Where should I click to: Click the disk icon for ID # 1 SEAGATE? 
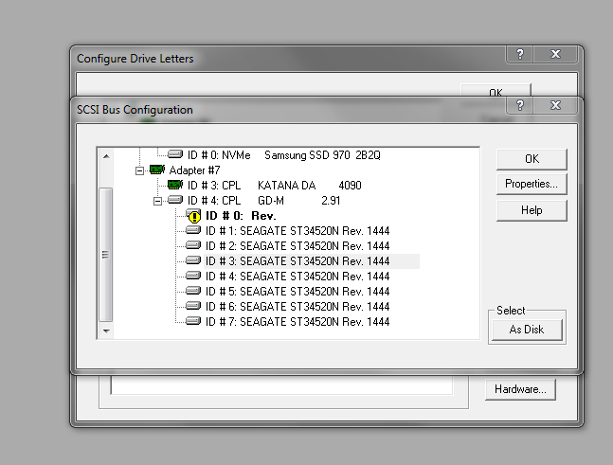pyautogui.click(x=193, y=230)
